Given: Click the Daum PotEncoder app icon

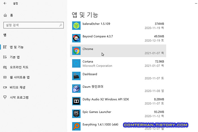Looking at the screenshot, I should coord(76,88).
